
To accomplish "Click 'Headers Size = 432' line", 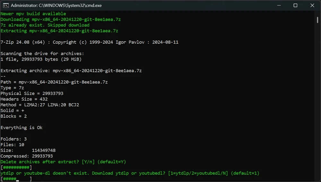I will pos(24,99).
